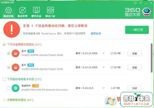Expand version dropdown for 有线网卡 9.16.10.0

click(103, 88)
